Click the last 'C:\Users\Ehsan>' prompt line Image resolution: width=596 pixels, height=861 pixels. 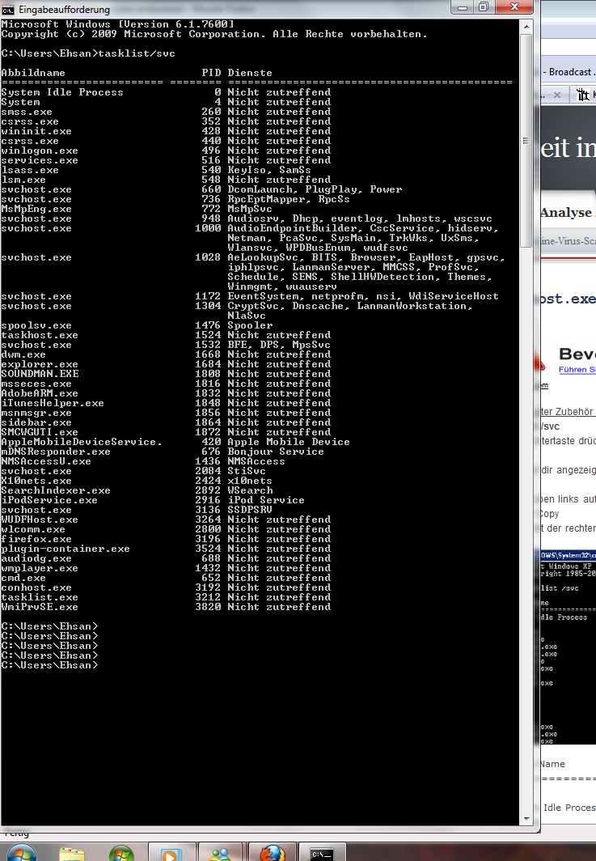pos(49,665)
